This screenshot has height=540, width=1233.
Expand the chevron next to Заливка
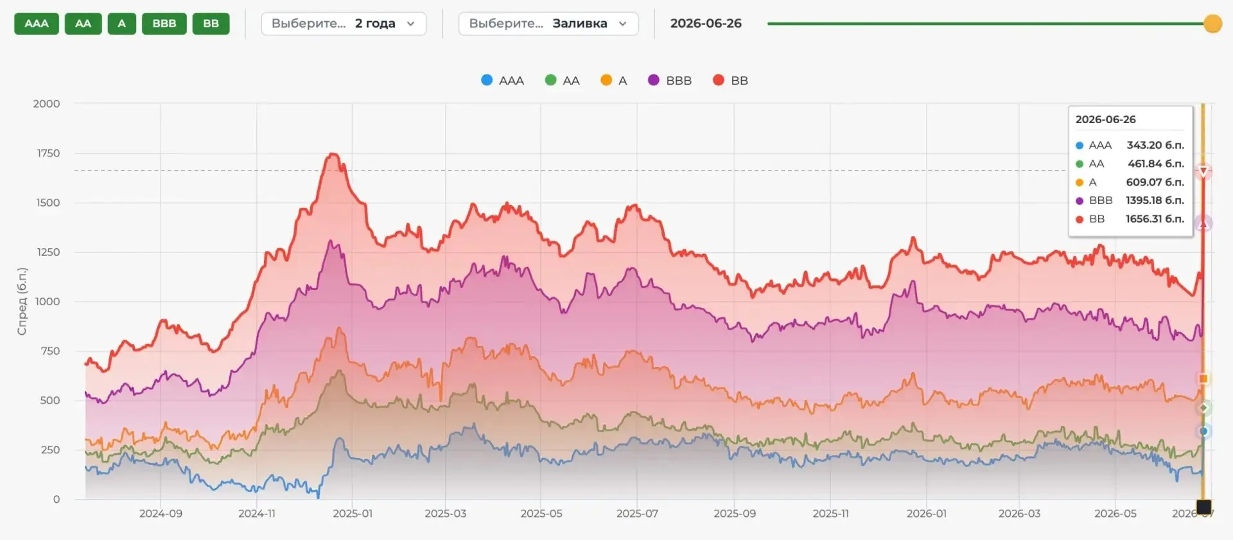622,24
